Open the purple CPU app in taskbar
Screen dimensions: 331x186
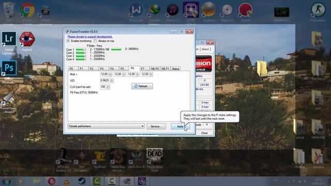142,181
